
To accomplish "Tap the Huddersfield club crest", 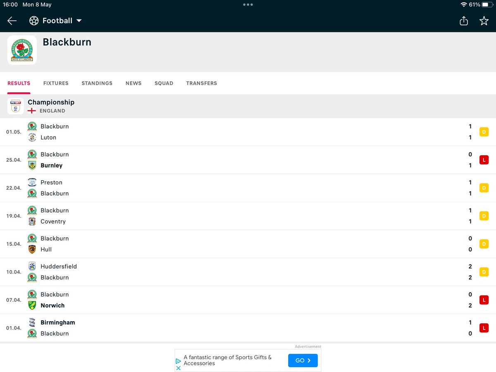I will click(32, 266).
